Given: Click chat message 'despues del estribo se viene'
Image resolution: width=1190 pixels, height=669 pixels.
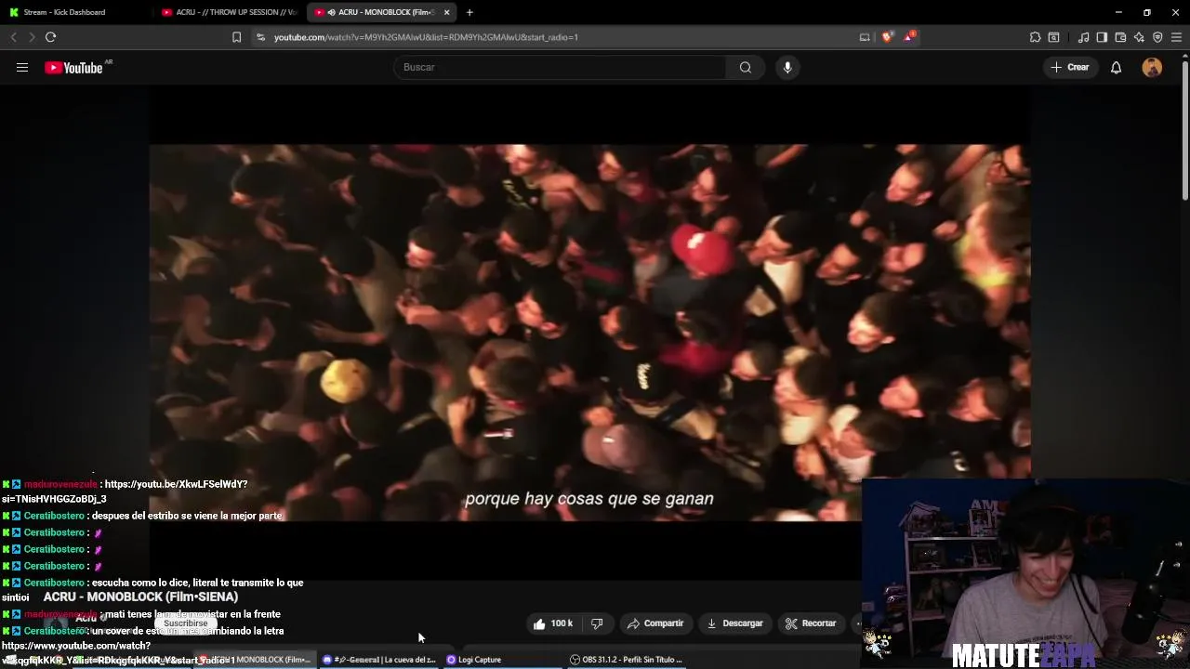Looking at the screenshot, I should (186, 516).
